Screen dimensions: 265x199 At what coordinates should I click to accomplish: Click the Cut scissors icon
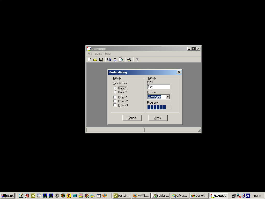pos(115,60)
